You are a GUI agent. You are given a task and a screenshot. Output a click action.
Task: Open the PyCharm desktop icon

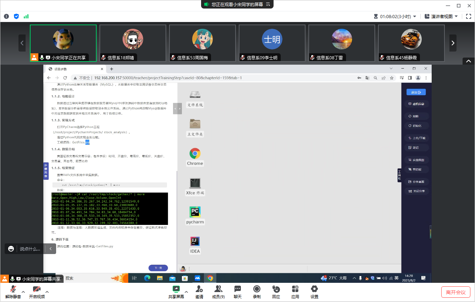(195, 212)
